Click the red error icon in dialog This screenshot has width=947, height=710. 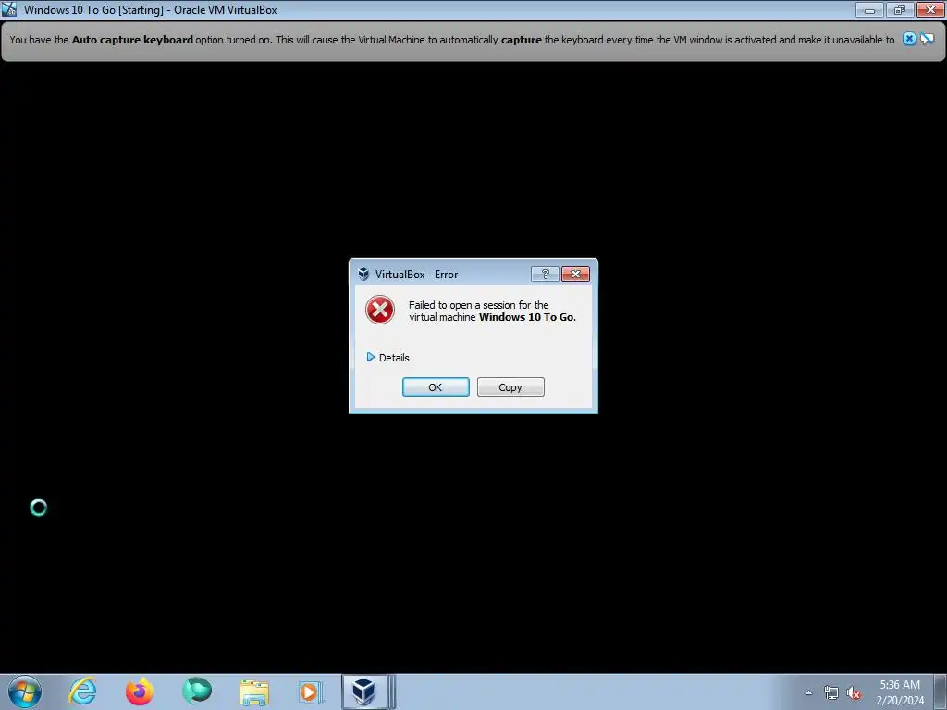coord(380,310)
